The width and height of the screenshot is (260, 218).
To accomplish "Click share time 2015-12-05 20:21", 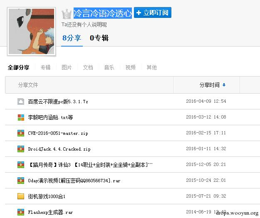I will point(206,164).
